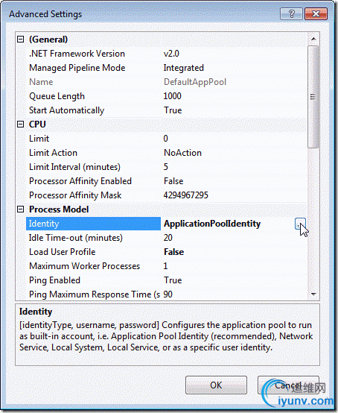Click the DefaultAppPool name value
Viewport: 338px width, 413px height.
point(195,82)
